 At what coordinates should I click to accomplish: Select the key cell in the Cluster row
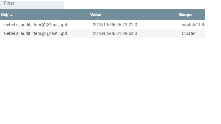tap(45, 33)
